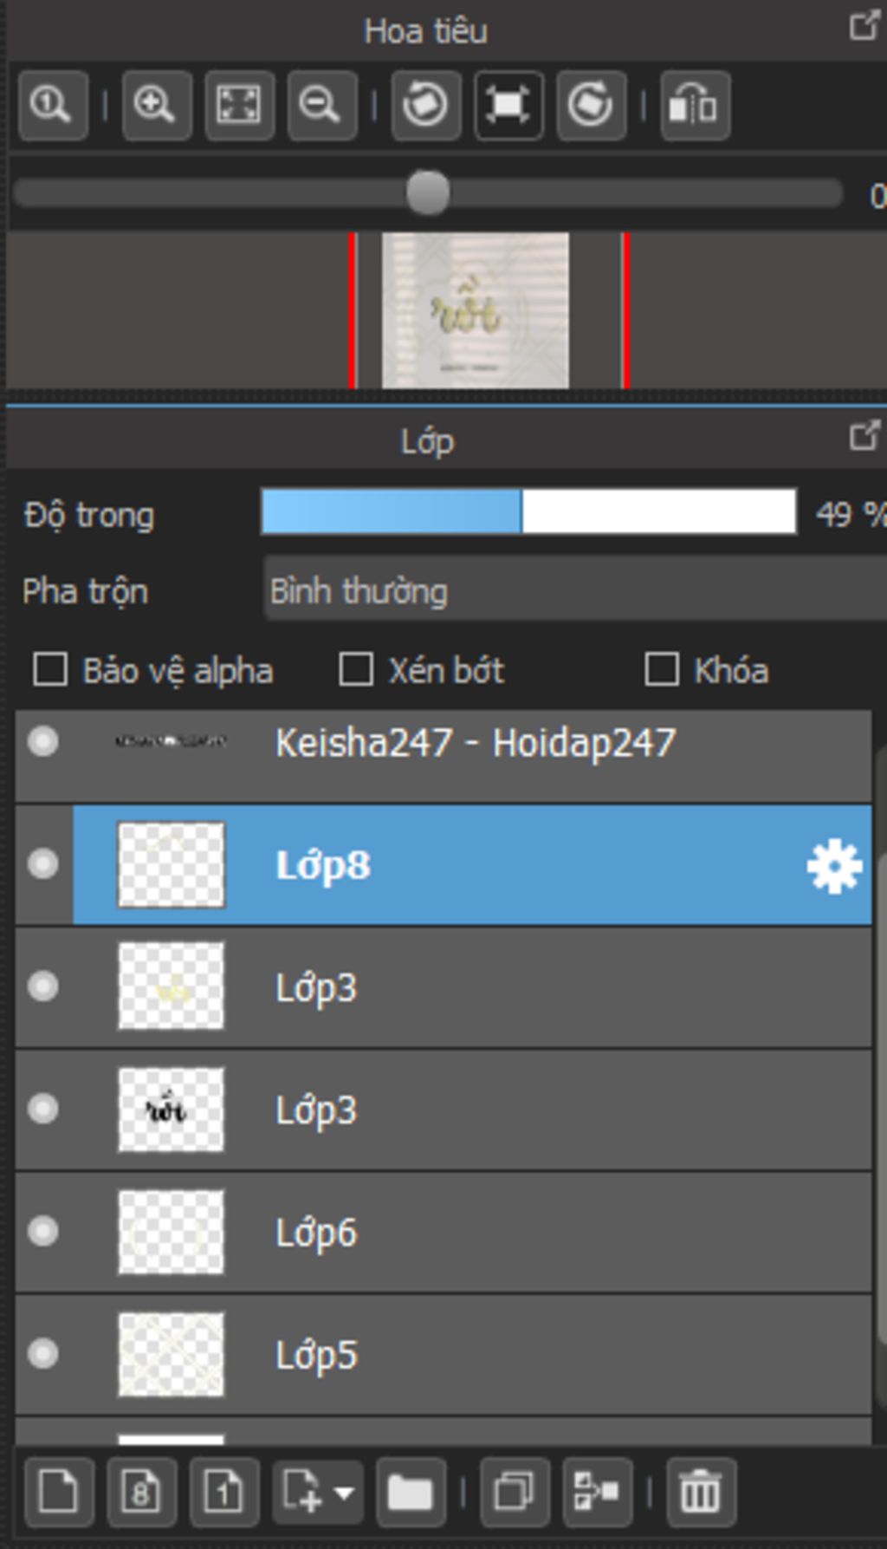Delete the selected layer with trash icon
Screen dimensions: 887x1549
point(701,1493)
